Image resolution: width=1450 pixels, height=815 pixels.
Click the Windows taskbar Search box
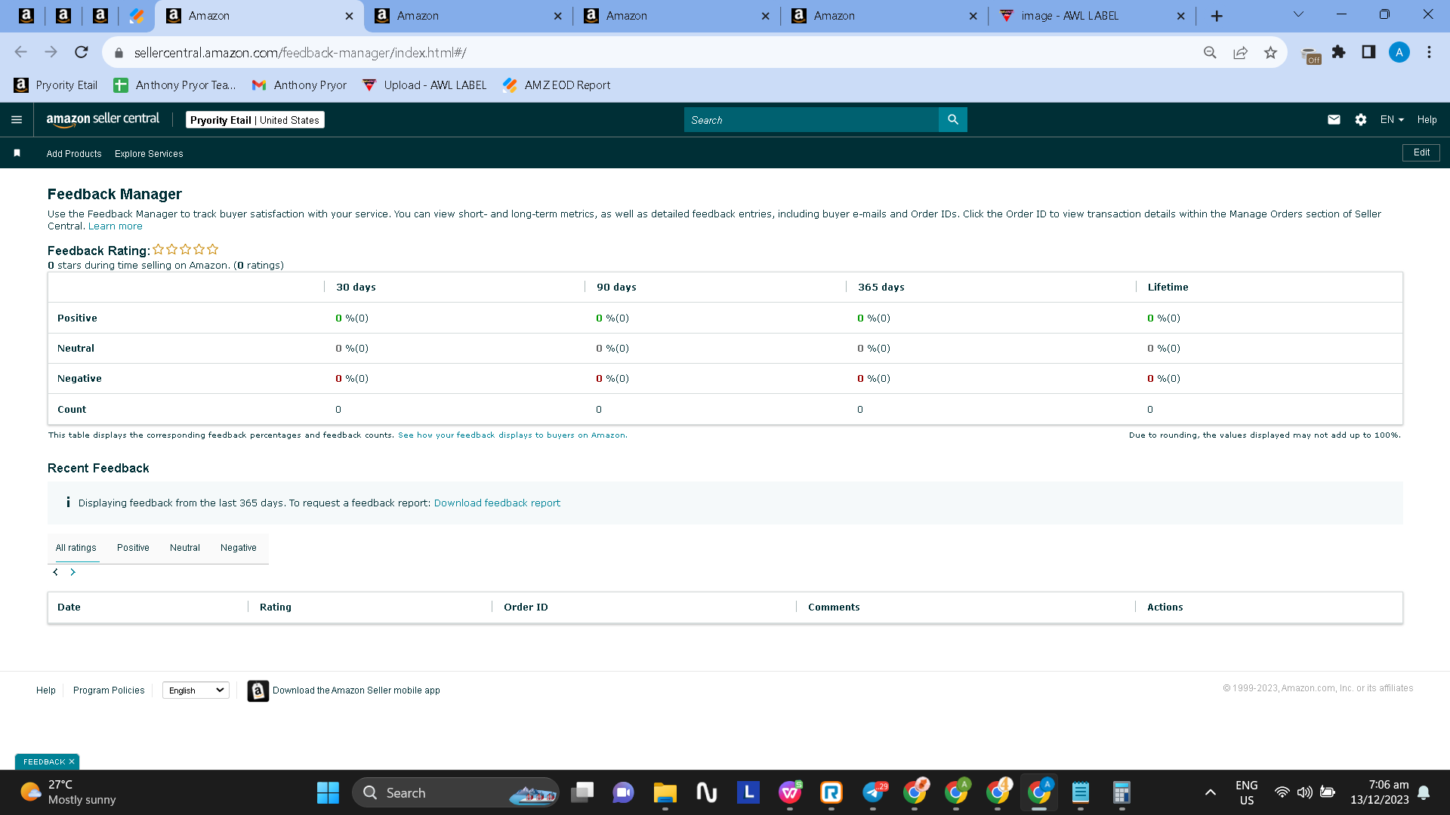pyautogui.click(x=455, y=793)
